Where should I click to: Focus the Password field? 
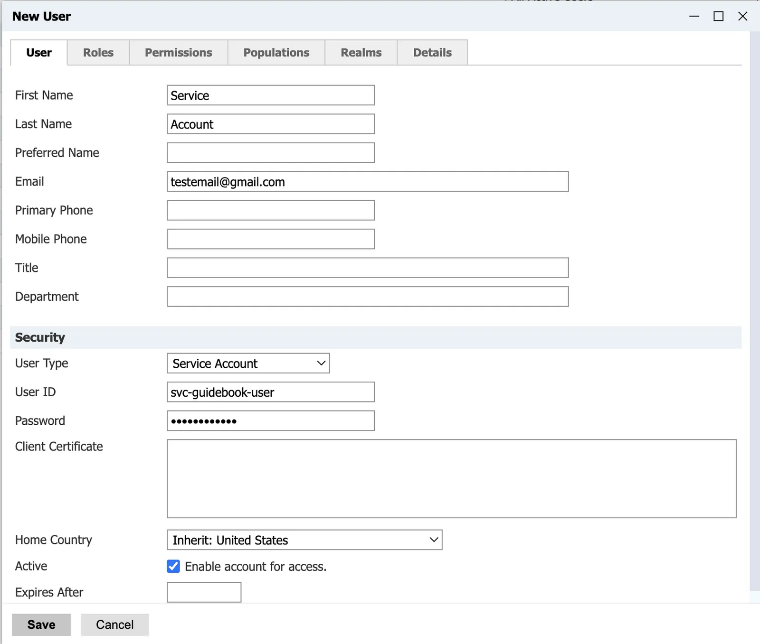pyautogui.click(x=271, y=421)
